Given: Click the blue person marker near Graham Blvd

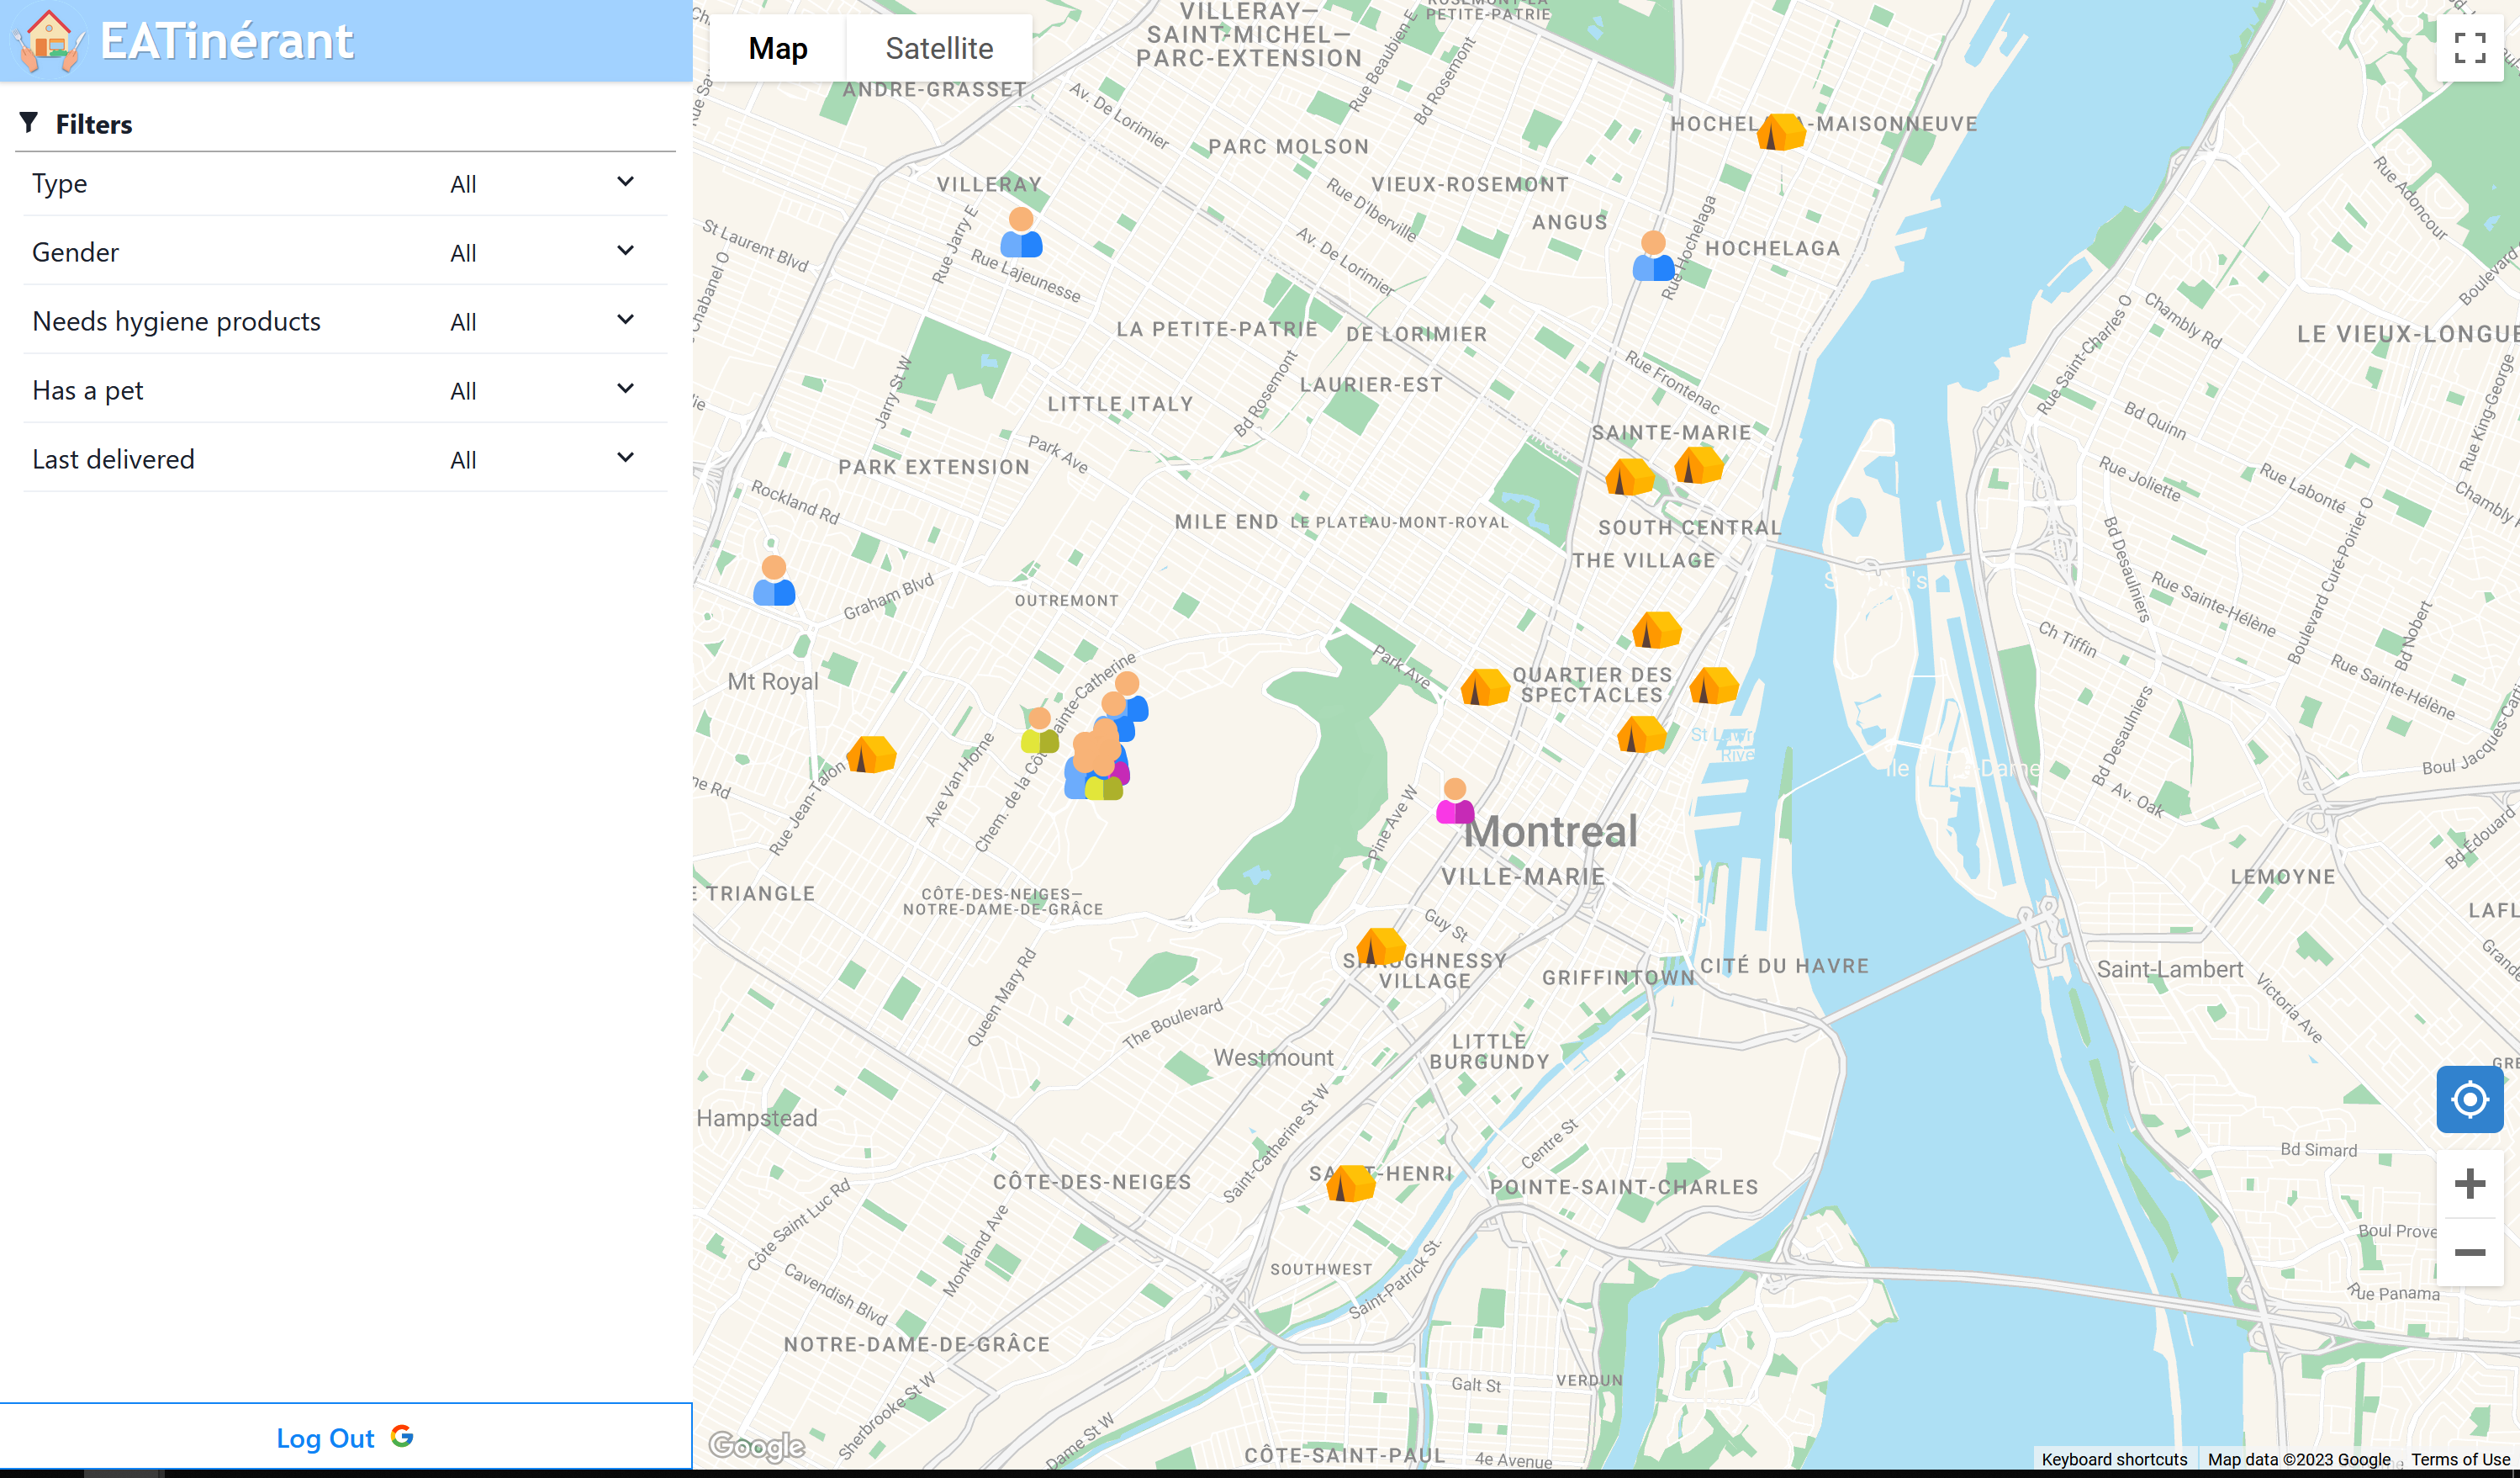Looking at the screenshot, I should pos(774,582).
